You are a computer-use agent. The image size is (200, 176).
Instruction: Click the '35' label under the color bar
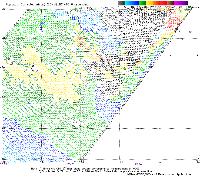click(166, 7)
